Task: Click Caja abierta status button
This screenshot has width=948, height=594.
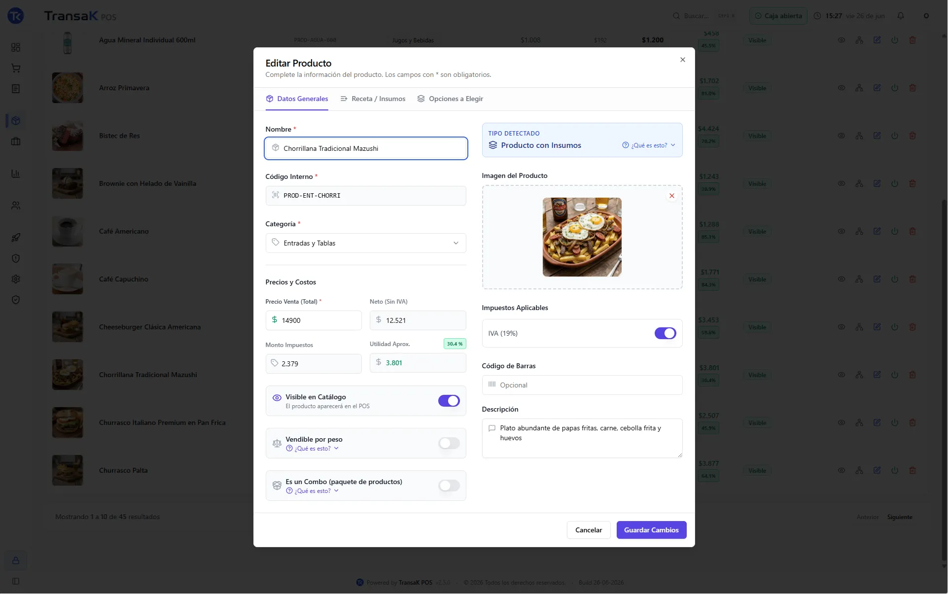Action: [x=778, y=16]
